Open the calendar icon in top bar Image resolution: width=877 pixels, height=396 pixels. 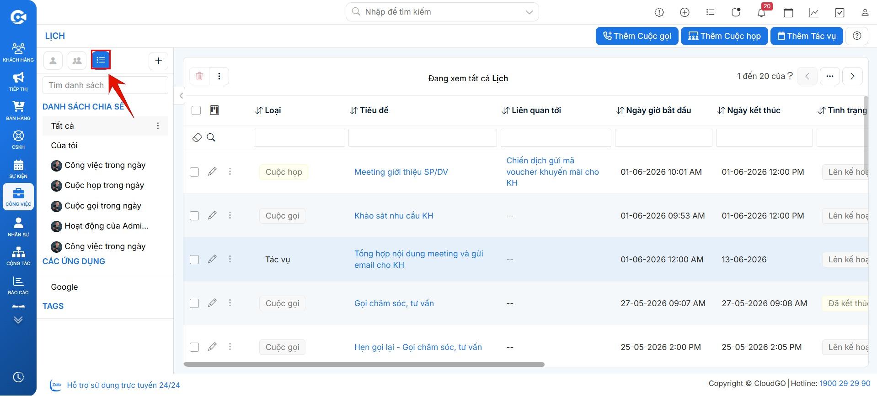(x=788, y=12)
